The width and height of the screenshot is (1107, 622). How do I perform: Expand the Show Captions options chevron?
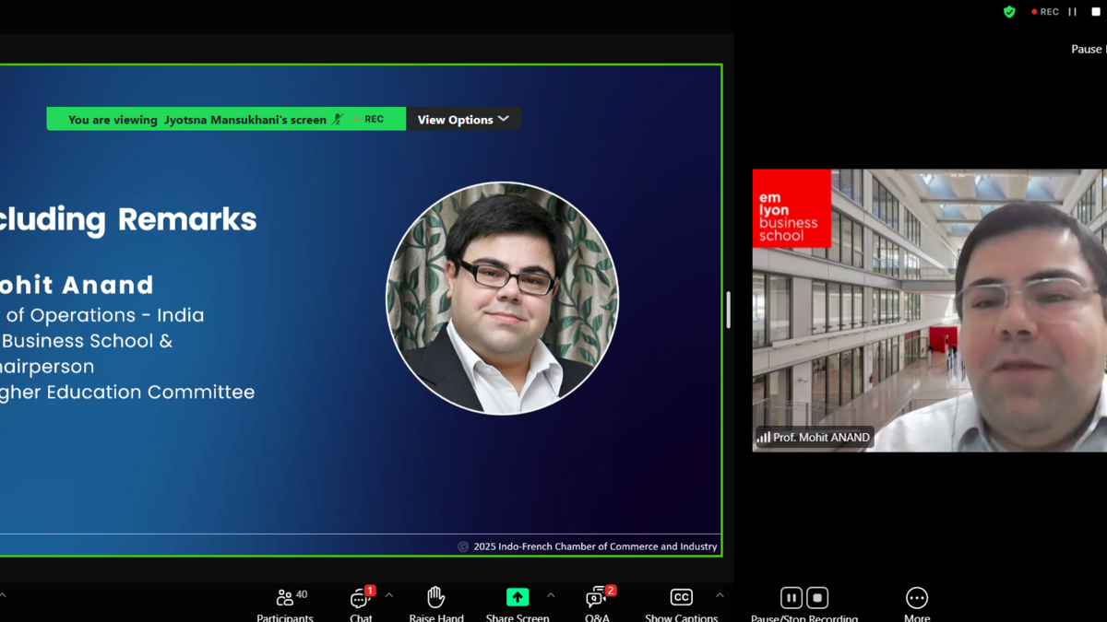[720, 595]
